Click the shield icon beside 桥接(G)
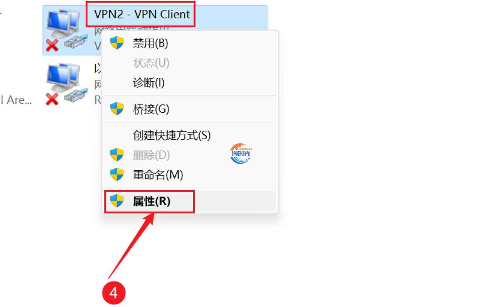 tap(117, 109)
